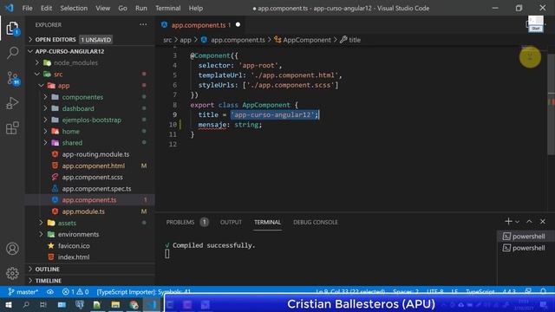Screen dimensions: 555x312
Task: Click the new terminal plus icon
Action: pos(508,222)
